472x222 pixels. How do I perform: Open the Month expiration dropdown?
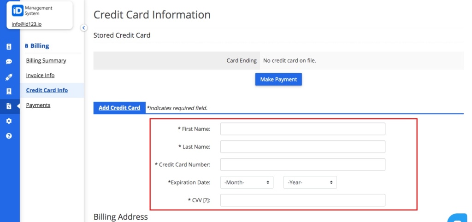click(247, 182)
